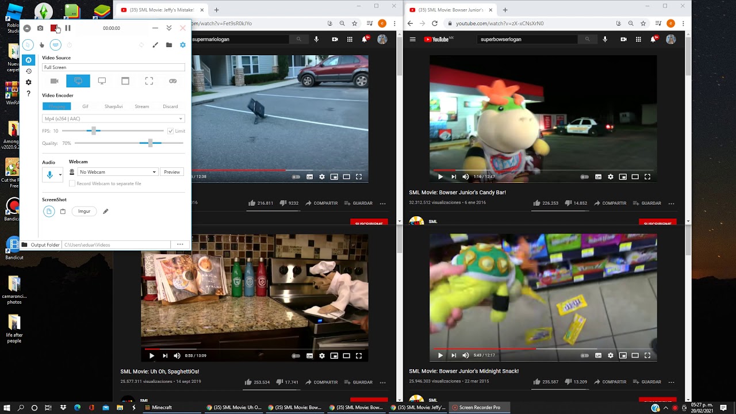Open Captura settings with blue gear icon

[x=183, y=45]
